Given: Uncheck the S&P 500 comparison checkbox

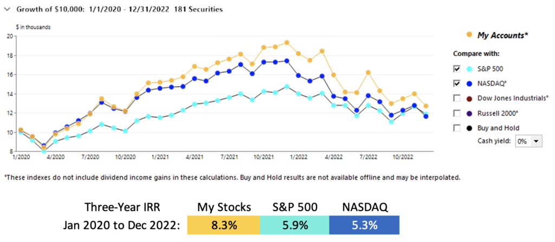Looking at the screenshot, I should (457, 68).
